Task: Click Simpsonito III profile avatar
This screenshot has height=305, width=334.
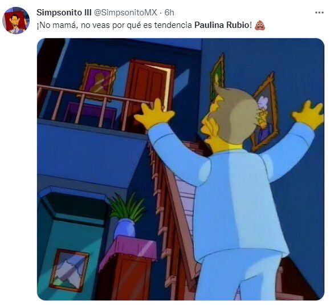Action: 16,21
